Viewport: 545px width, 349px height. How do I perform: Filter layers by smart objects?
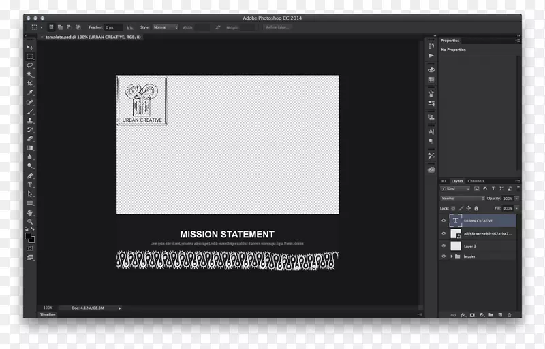[510, 188]
